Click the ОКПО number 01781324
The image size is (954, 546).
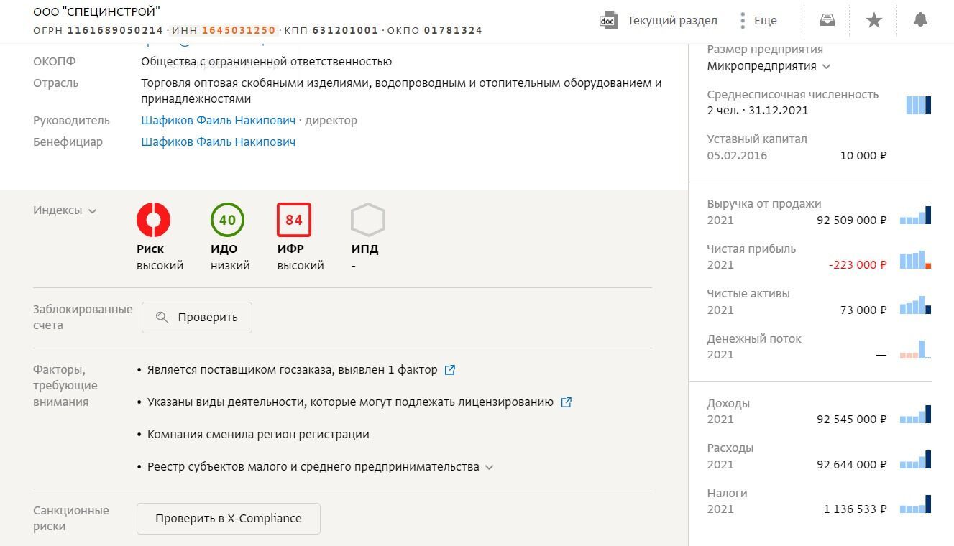click(x=454, y=30)
